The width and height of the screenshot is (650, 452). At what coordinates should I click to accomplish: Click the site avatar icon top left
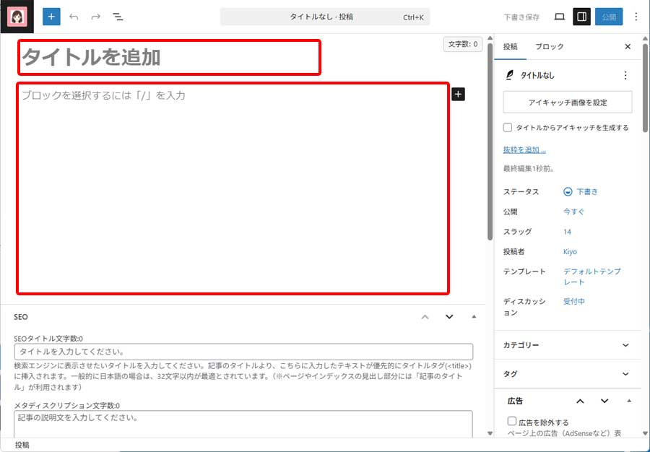(x=17, y=16)
